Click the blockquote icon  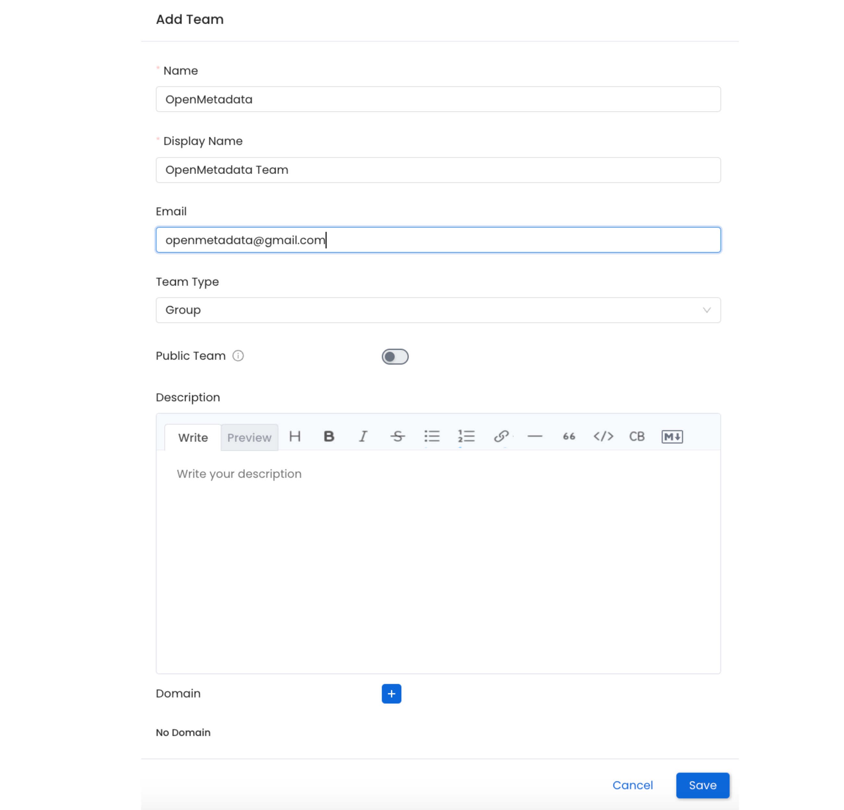pyautogui.click(x=569, y=436)
